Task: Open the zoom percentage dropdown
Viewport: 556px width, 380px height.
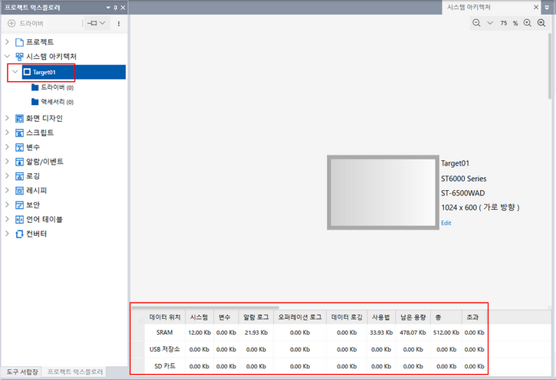Action: coord(490,24)
